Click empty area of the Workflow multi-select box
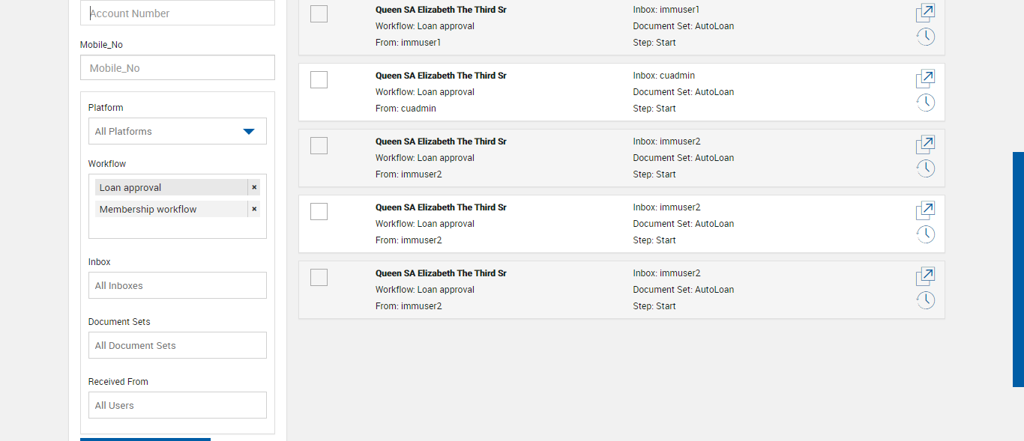Viewport: 1024px width, 441px height. [x=177, y=228]
